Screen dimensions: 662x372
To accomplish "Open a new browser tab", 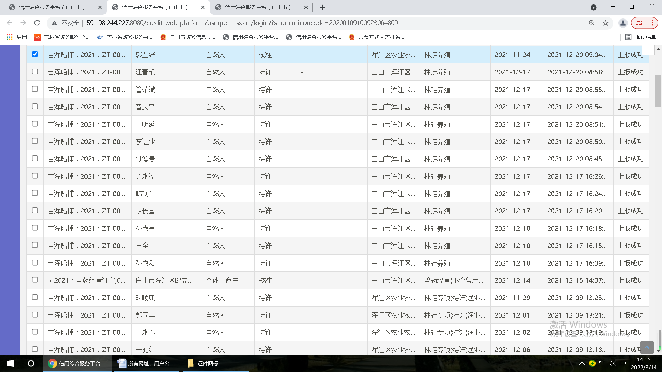I will click(x=322, y=7).
